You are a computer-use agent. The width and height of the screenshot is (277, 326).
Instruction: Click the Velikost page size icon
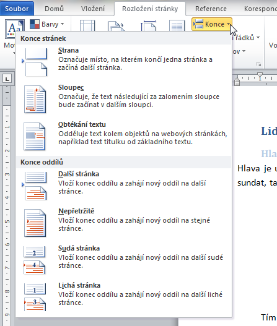(x=148, y=25)
